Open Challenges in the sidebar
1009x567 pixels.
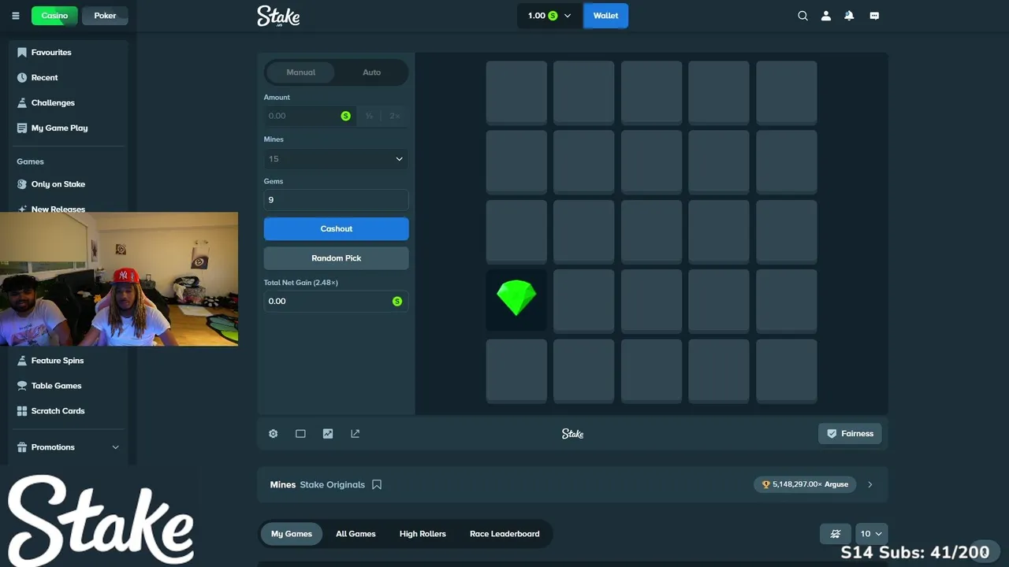click(x=53, y=102)
